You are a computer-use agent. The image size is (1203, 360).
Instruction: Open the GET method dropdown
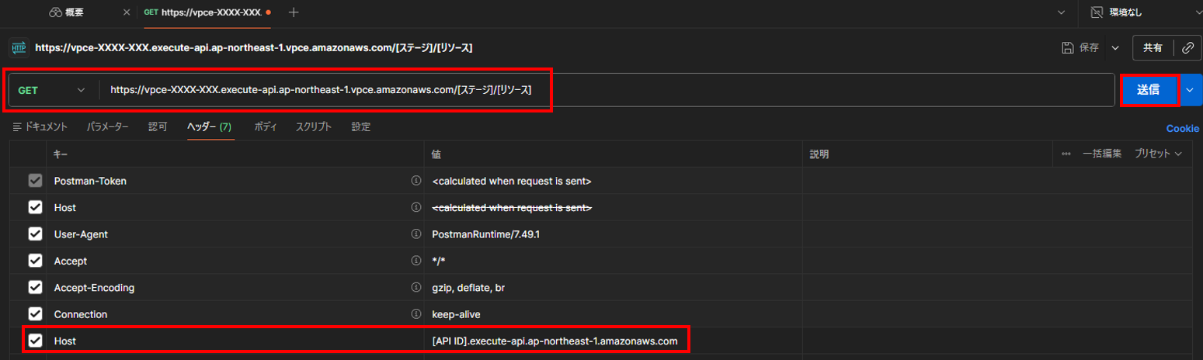(53, 90)
